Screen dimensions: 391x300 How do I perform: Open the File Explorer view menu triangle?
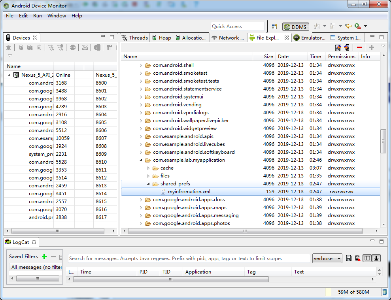pyautogui.click(x=383, y=46)
